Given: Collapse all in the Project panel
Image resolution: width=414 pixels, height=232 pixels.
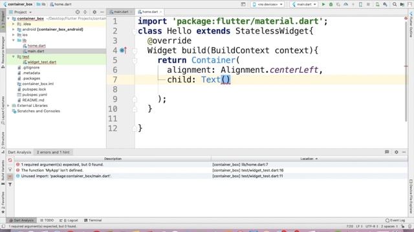Looking at the screenshot, I should click(85, 12).
